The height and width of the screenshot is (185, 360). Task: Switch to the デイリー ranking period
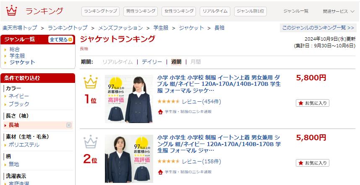pos(152,62)
